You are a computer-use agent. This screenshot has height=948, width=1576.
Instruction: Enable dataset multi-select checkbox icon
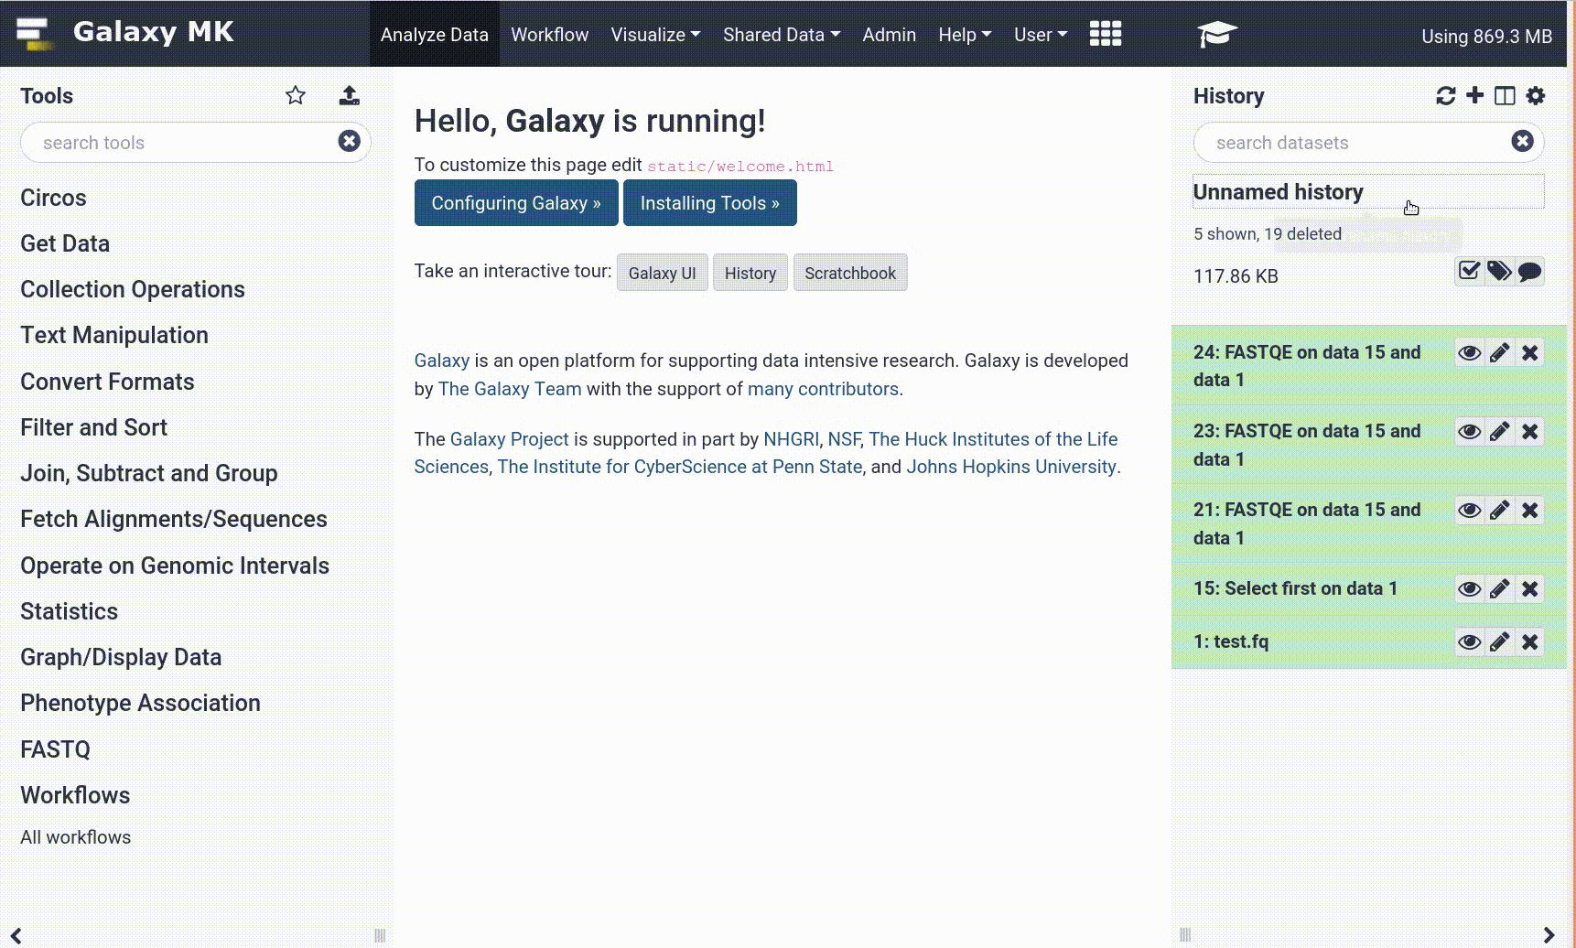pos(1469,271)
